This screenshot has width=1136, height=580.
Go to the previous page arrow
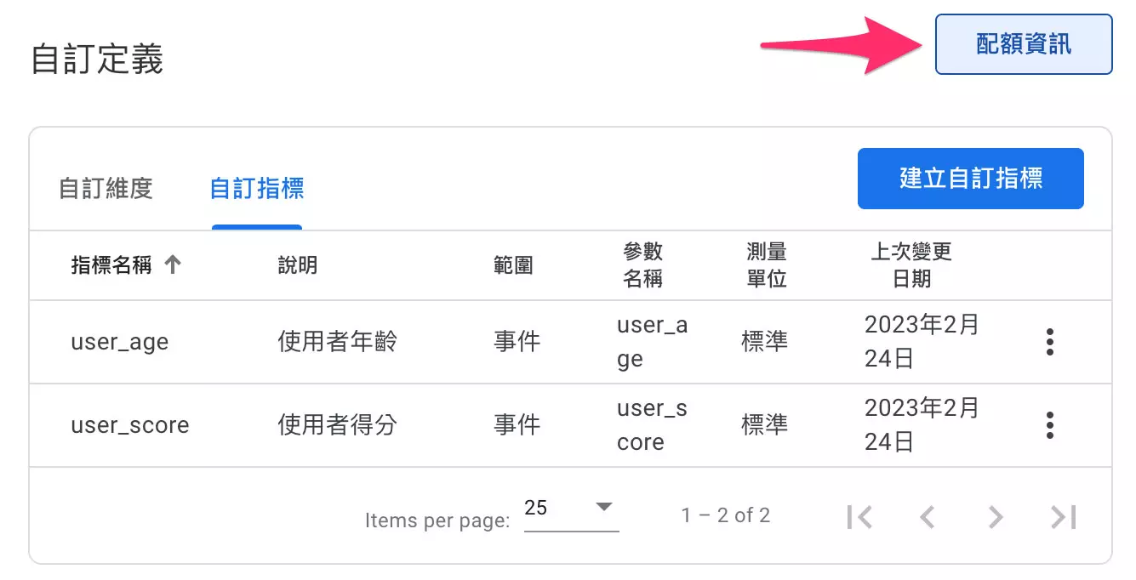[x=928, y=516]
